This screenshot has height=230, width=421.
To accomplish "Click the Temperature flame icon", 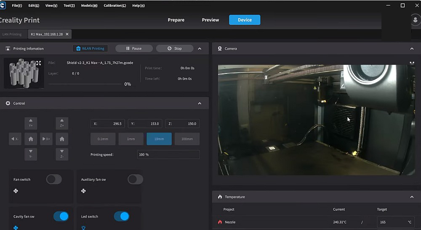I will coord(220,197).
